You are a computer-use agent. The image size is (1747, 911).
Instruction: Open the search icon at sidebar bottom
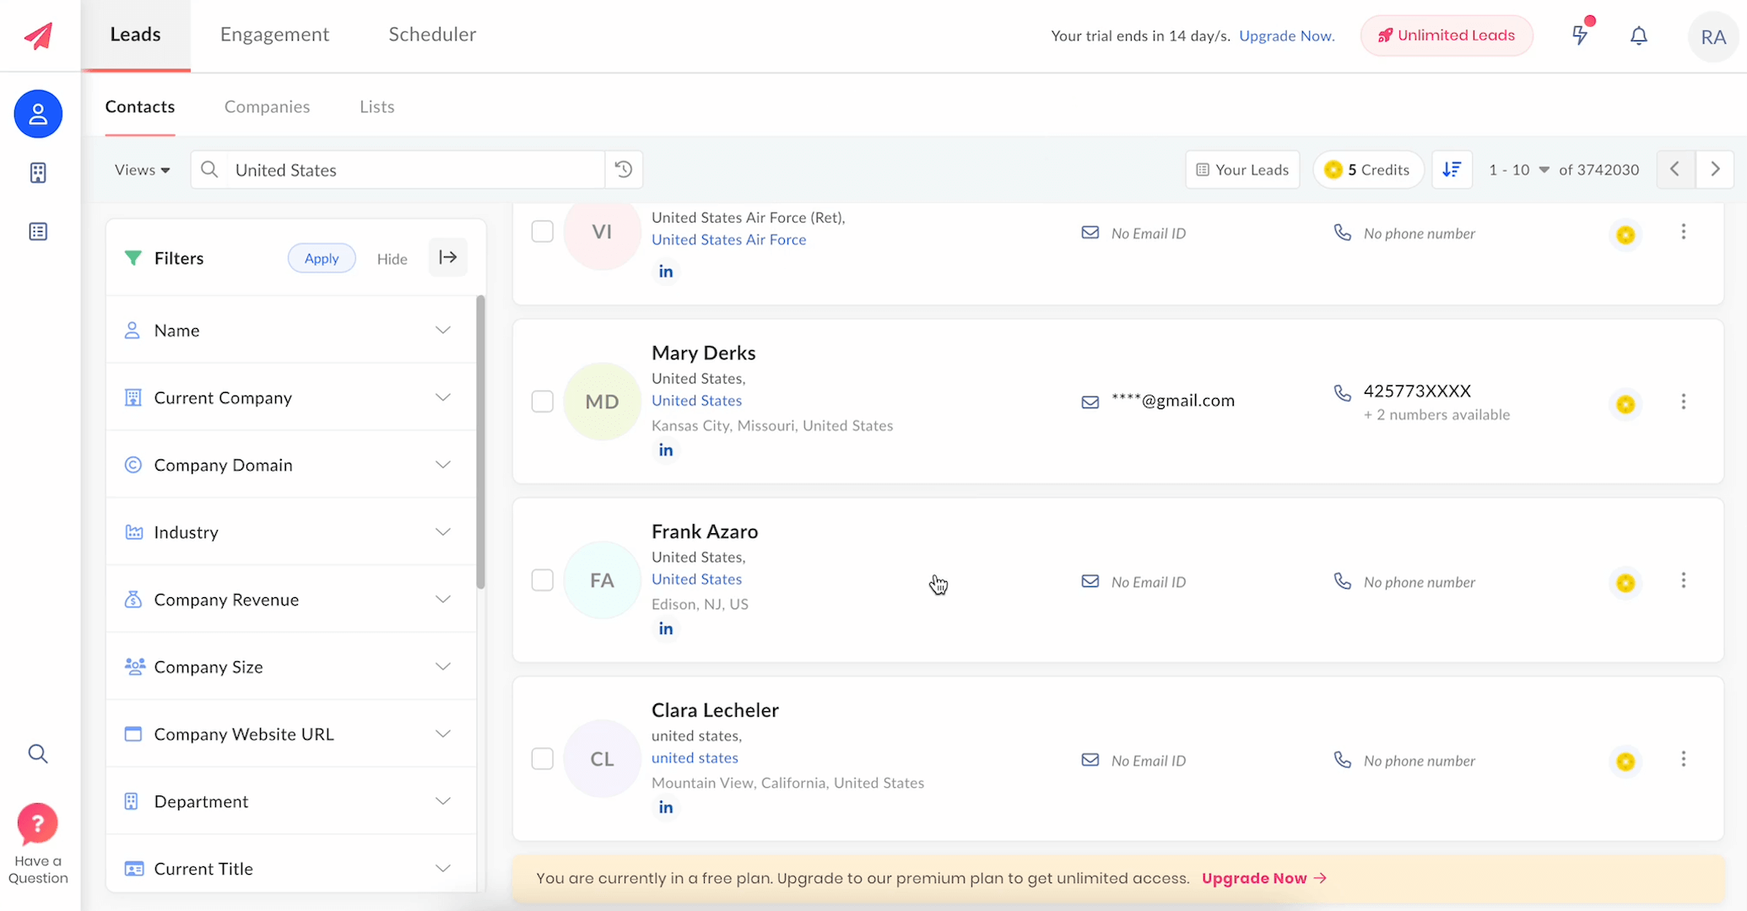click(x=38, y=753)
